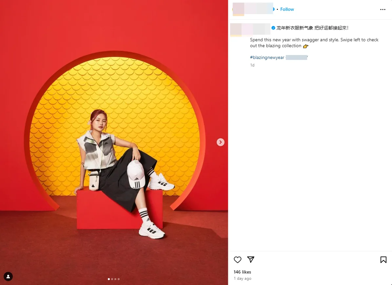The image size is (392, 285).
Task: Click the header verified badge near Follow
Action: [x=274, y=9]
